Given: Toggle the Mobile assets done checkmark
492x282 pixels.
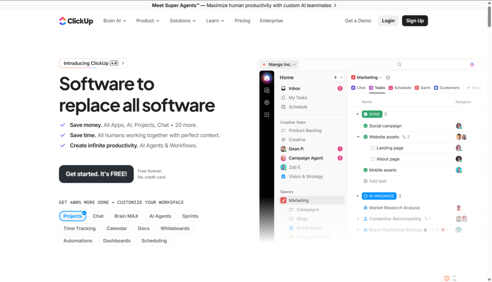Looking at the screenshot, I should pyautogui.click(x=365, y=170).
